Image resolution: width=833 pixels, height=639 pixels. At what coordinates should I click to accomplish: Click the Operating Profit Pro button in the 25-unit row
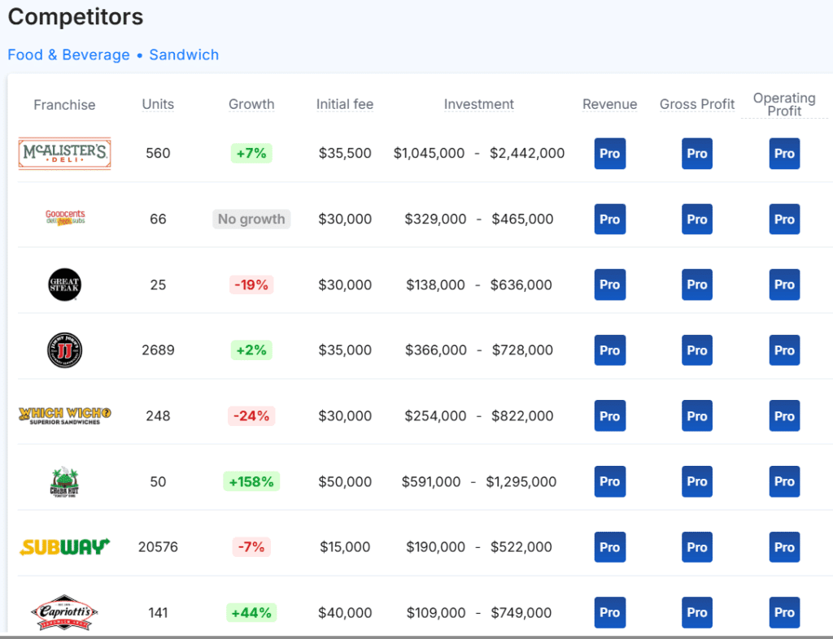pos(784,285)
